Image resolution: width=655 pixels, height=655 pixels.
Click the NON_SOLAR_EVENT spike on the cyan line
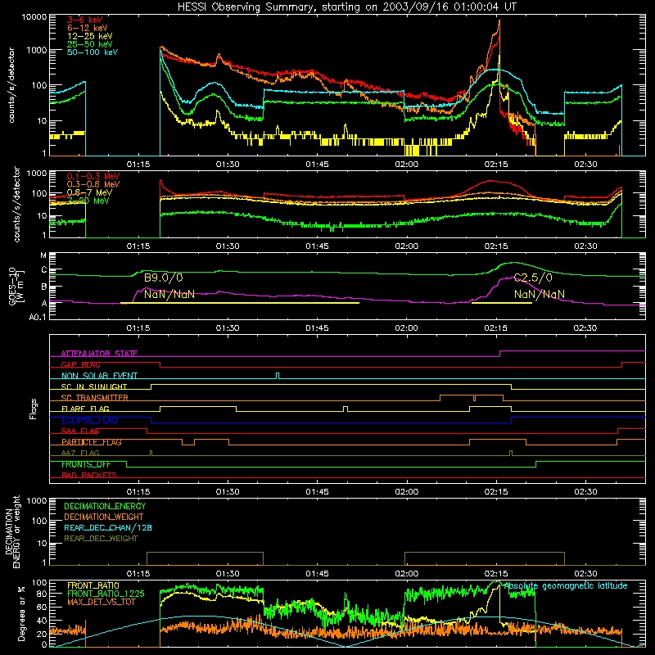pos(278,376)
